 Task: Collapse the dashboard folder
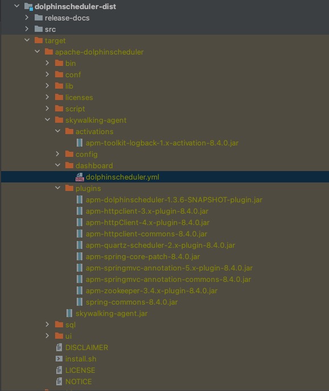[x=57, y=165]
